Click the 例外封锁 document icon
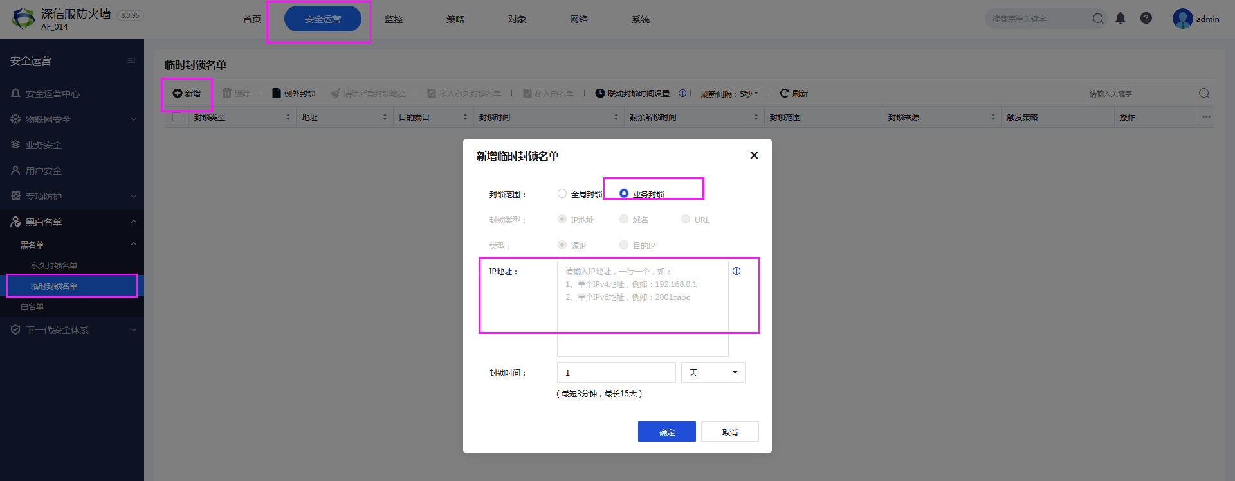Screen dimensions: 1235x481 [277, 93]
